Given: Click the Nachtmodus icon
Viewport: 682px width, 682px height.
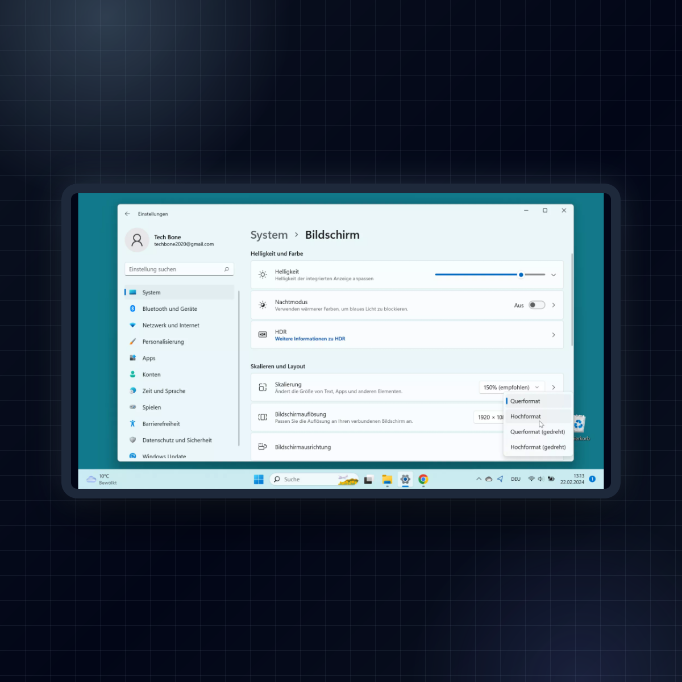Looking at the screenshot, I should 263,305.
